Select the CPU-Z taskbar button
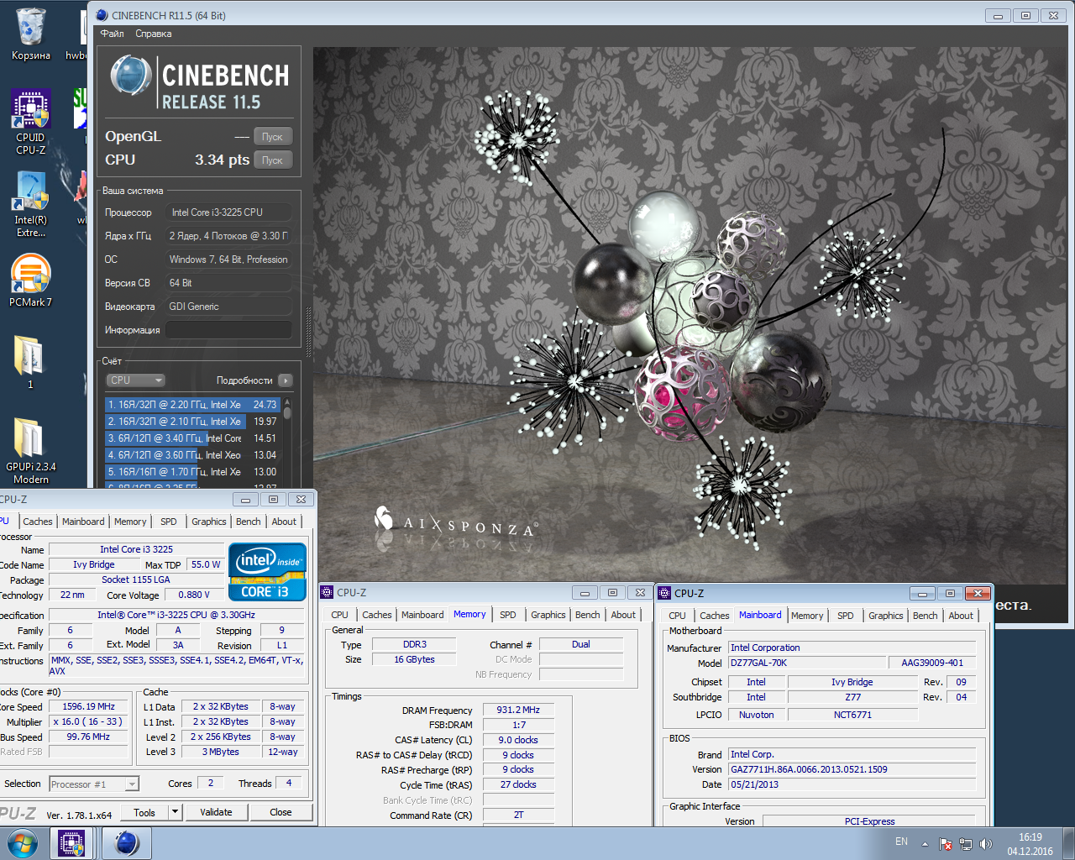 71,843
